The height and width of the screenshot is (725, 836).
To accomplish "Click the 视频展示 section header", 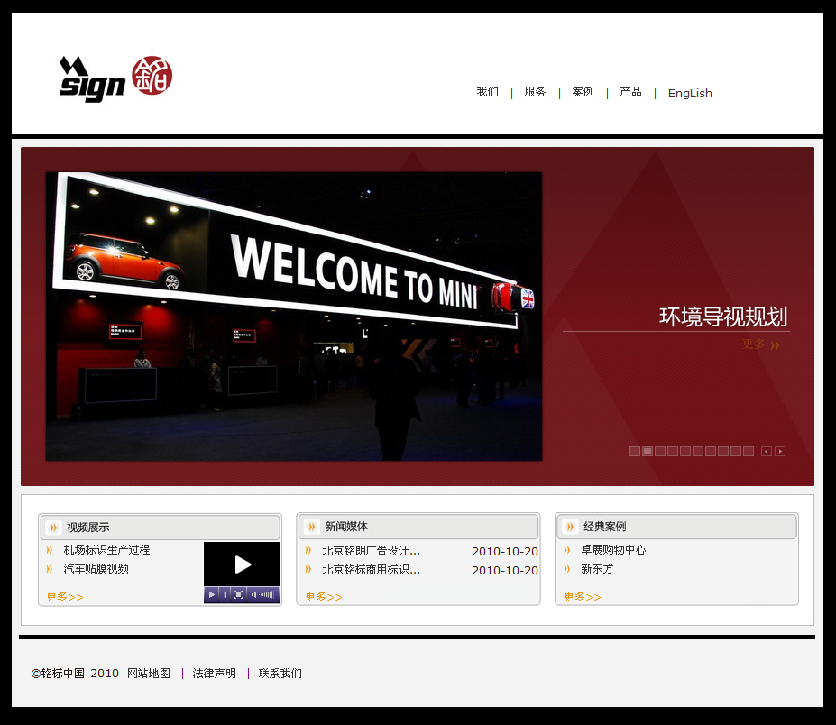I will (160, 528).
